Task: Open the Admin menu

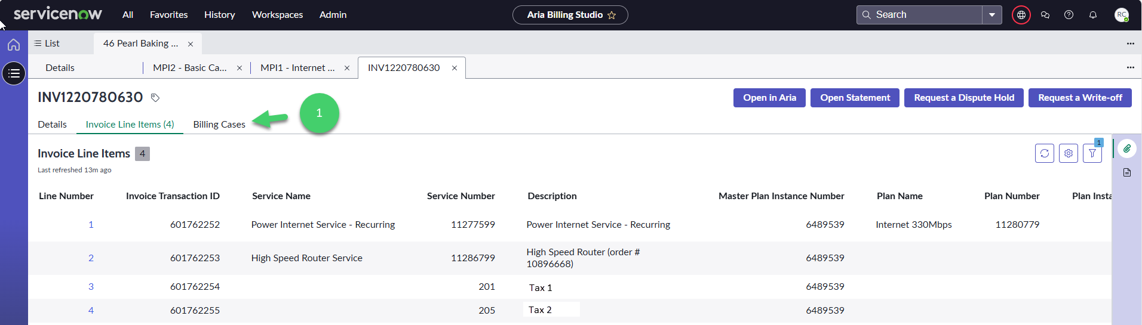Action: pos(333,15)
